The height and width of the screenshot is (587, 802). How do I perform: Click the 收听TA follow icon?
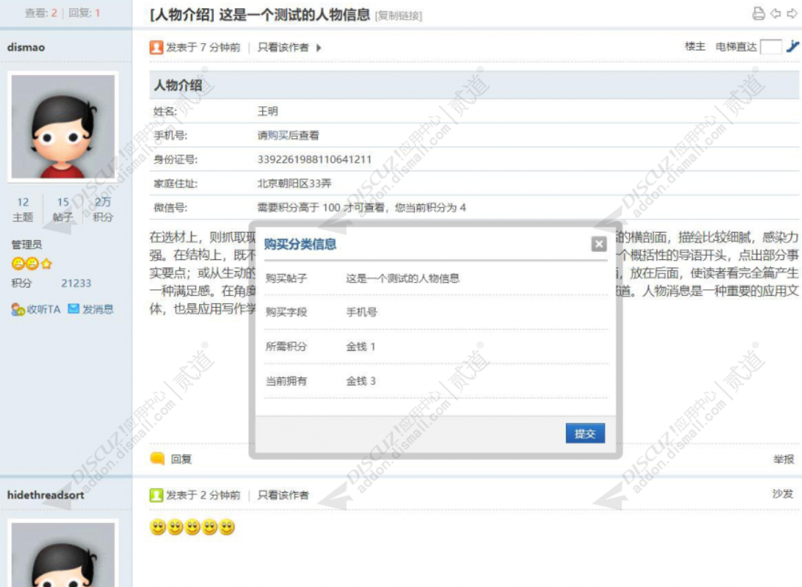(x=18, y=309)
